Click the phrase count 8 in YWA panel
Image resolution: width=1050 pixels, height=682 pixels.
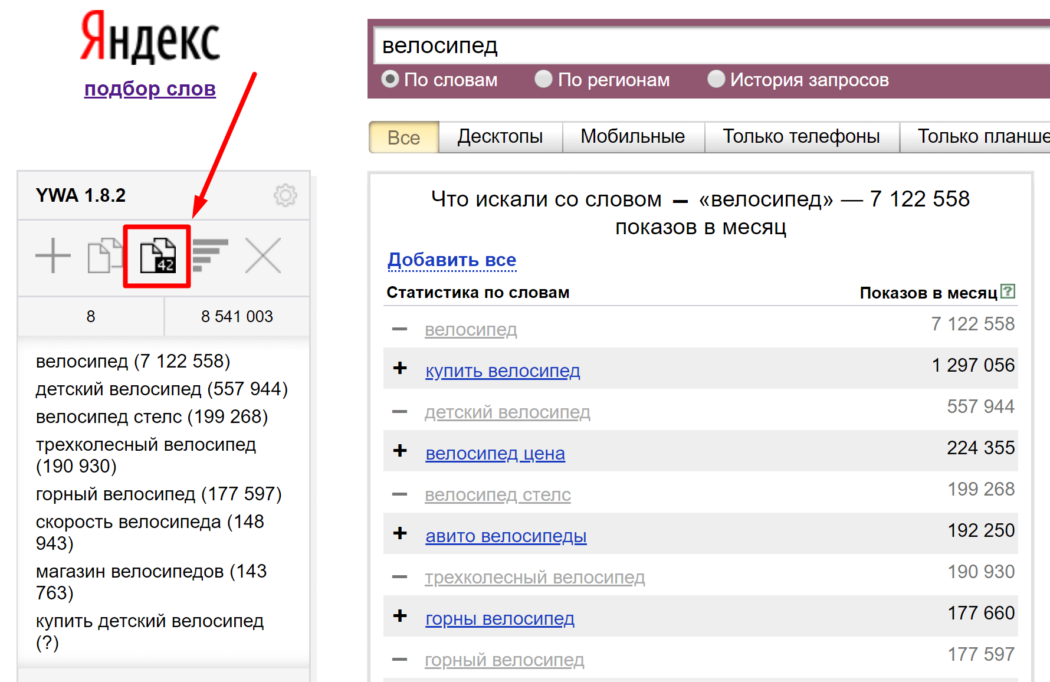click(91, 317)
